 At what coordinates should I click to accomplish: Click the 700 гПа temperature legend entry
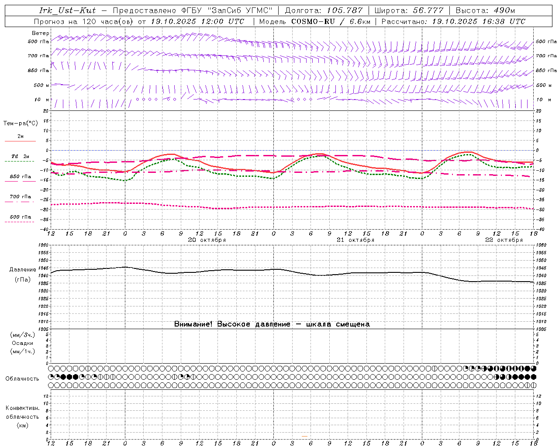[20, 197]
